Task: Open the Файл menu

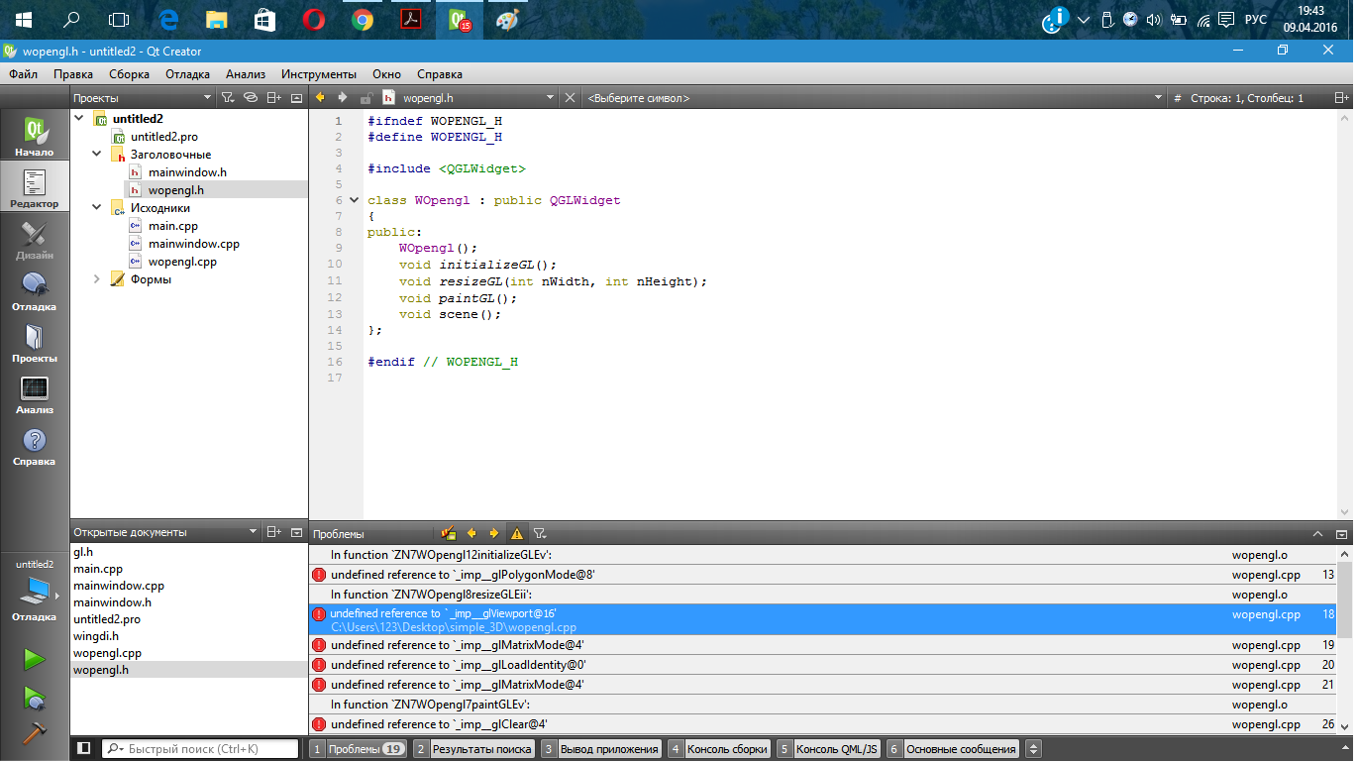Action: (24, 74)
